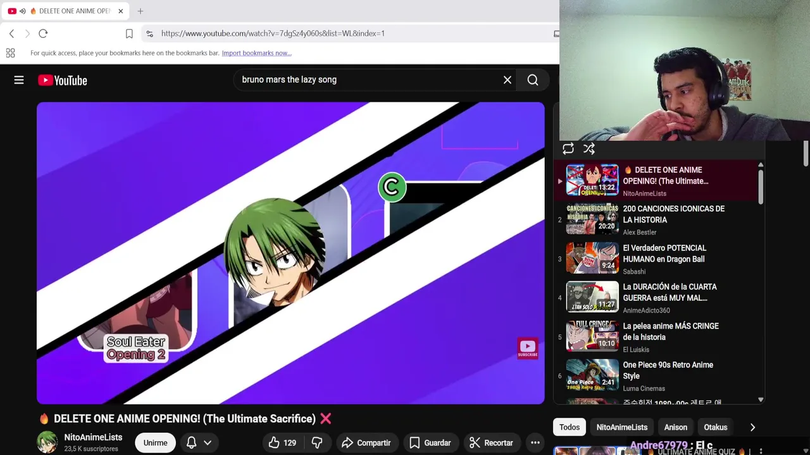The width and height of the screenshot is (810, 455).
Task: Show more chips with right arrow
Action: [752, 427]
